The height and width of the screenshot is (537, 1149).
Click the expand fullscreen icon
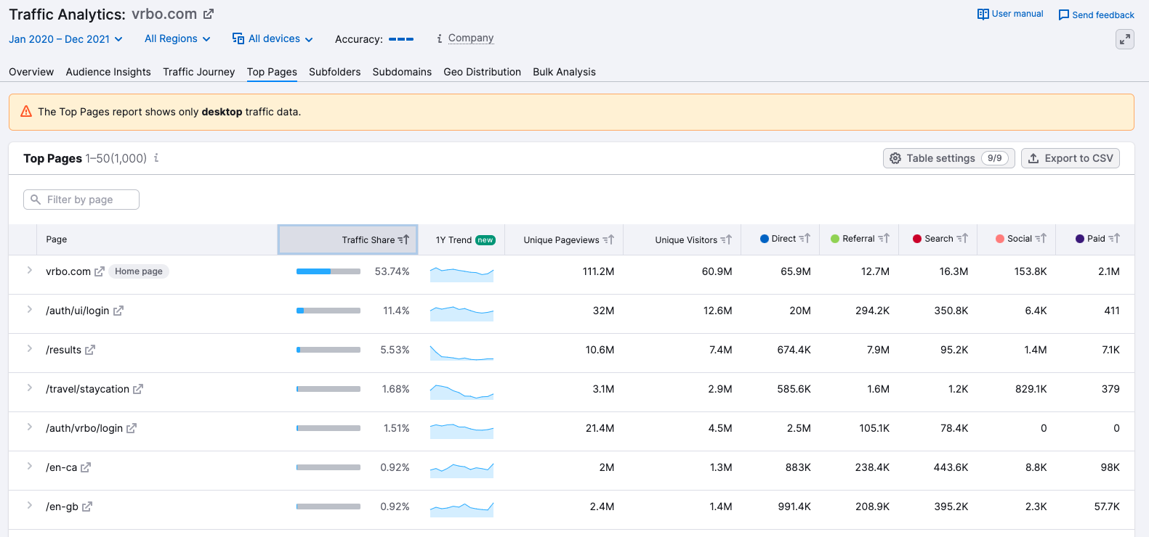click(x=1124, y=39)
